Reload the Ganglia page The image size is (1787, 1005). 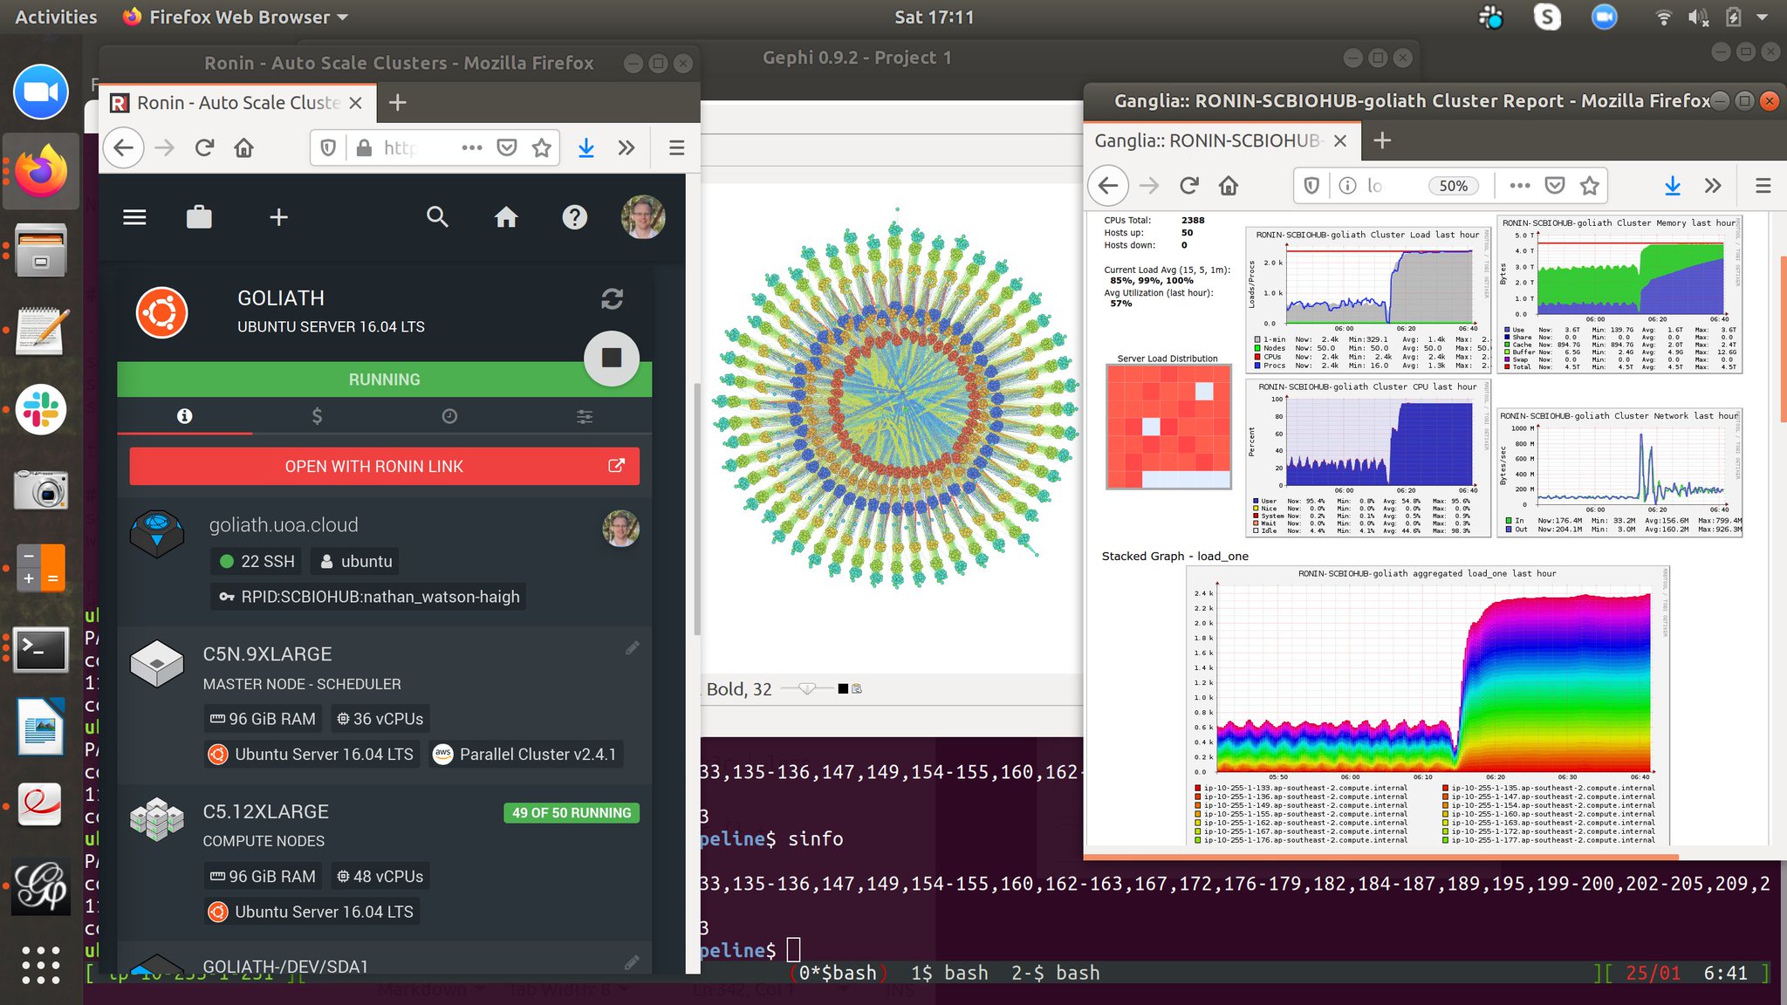(x=1188, y=186)
